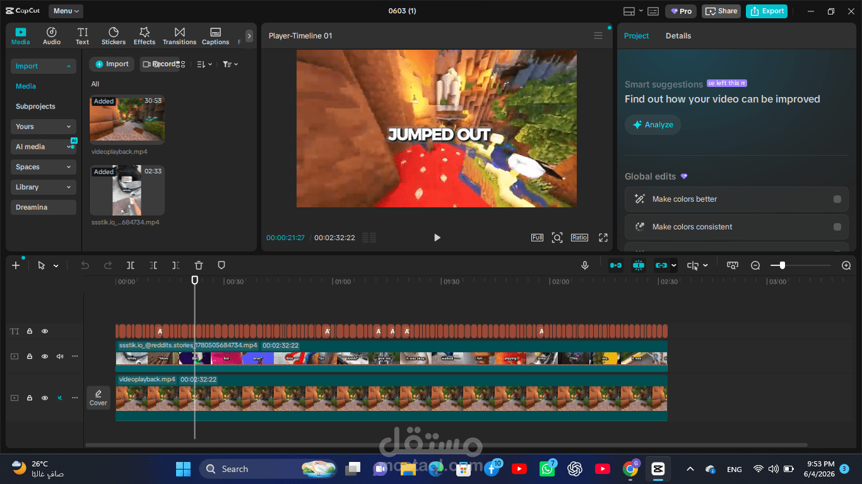Open WhatsApp from the taskbar

point(546,469)
